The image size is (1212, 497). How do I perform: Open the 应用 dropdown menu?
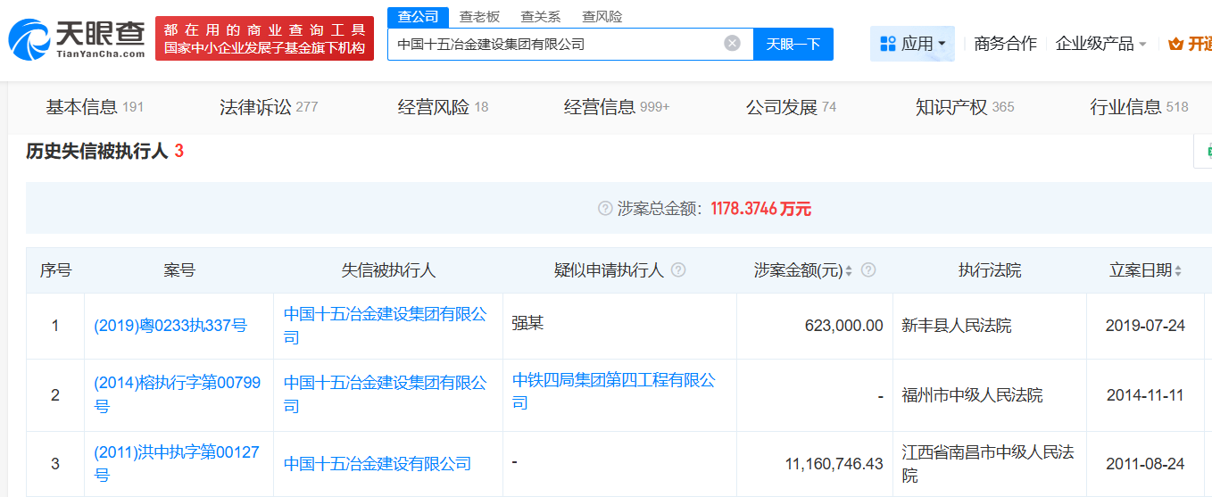click(x=911, y=44)
